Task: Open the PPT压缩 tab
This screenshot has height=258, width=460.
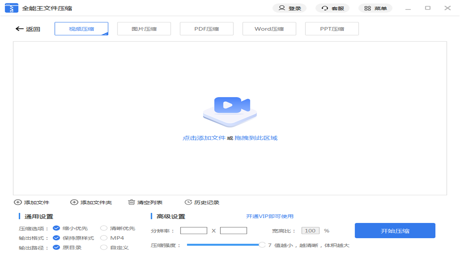Action: click(332, 29)
